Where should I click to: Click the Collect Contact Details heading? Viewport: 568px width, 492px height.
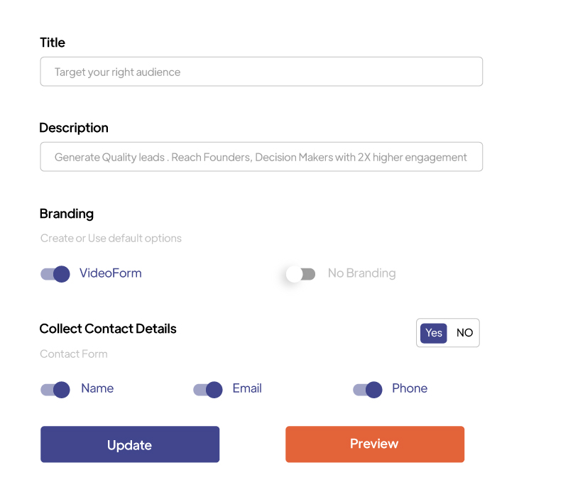[108, 329]
